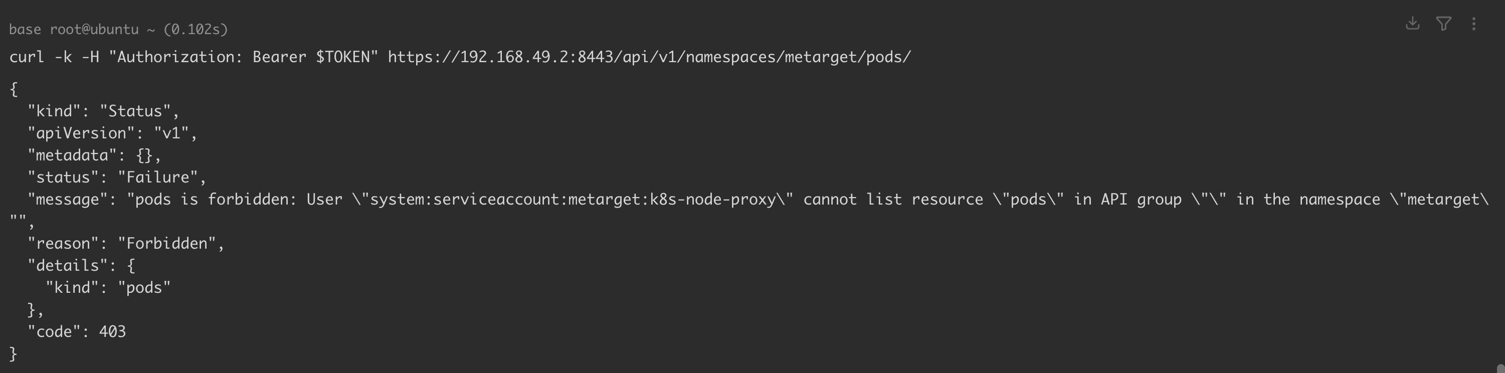Image resolution: width=1505 pixels, height=373 pixels.
Task: Open the filter block output funnel icon
Action: [x=1443, y=24]
